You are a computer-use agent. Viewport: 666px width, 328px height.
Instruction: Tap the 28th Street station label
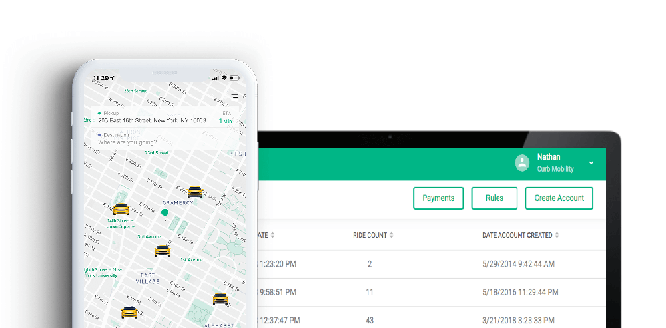[135, 91]
